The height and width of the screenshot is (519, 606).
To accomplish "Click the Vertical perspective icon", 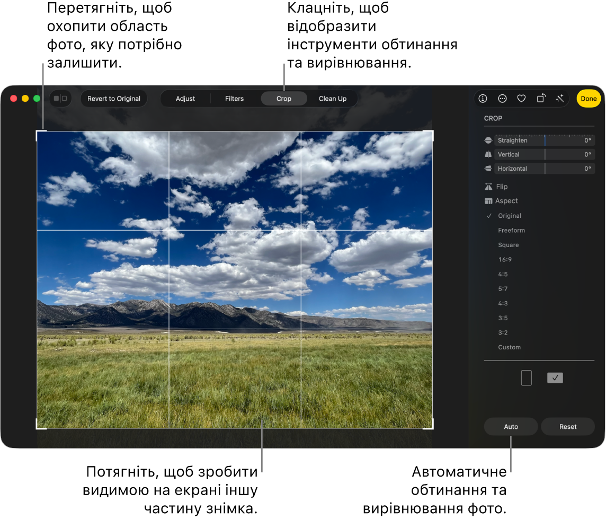I will click(488, 154).
